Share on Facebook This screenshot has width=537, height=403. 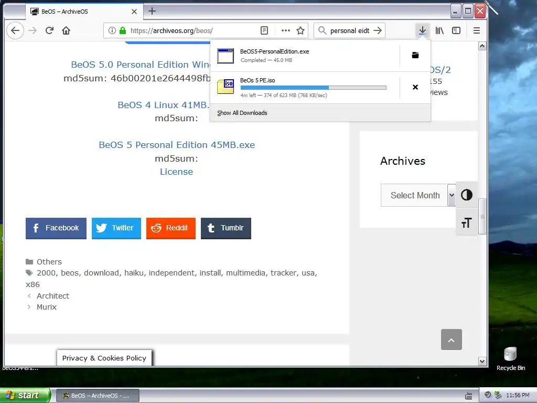coord(56,228)
